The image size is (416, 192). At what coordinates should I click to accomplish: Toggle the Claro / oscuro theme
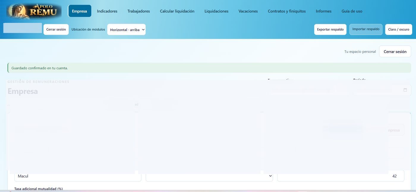coord(398,29)
